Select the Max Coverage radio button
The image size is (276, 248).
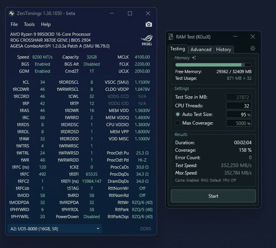[x=178, y=123]
